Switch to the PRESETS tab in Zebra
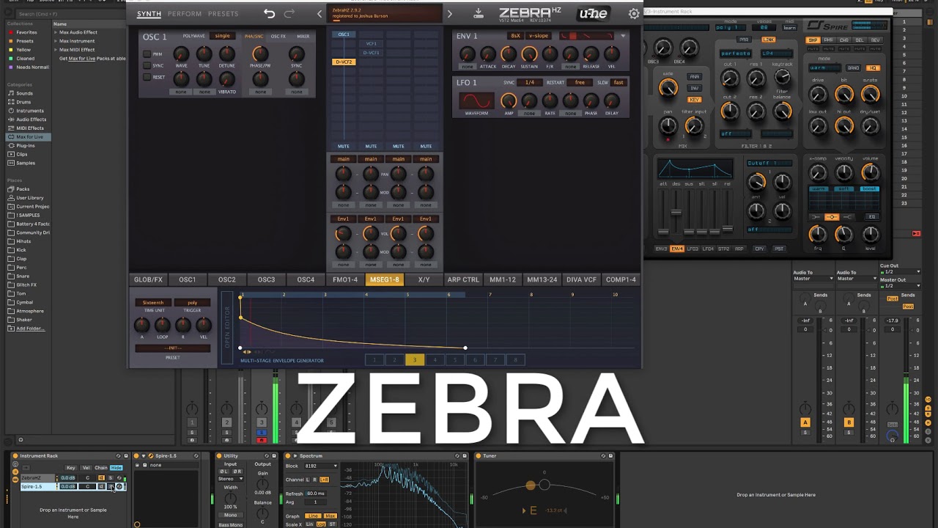 tap(224, 14)
